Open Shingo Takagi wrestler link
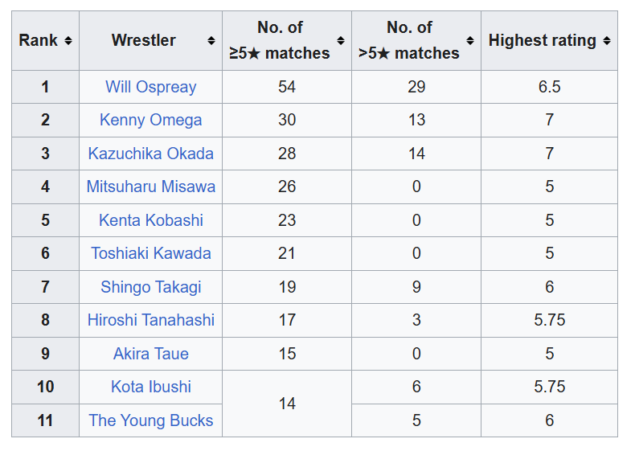Viewport: 631px width, 451px height. point(151,287)
